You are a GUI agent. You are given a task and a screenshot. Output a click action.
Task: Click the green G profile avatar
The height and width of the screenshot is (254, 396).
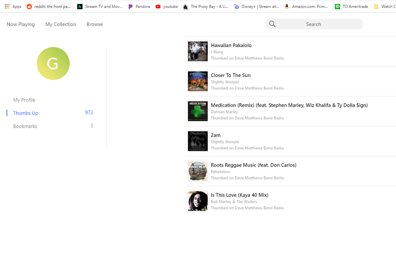point(53,63)
